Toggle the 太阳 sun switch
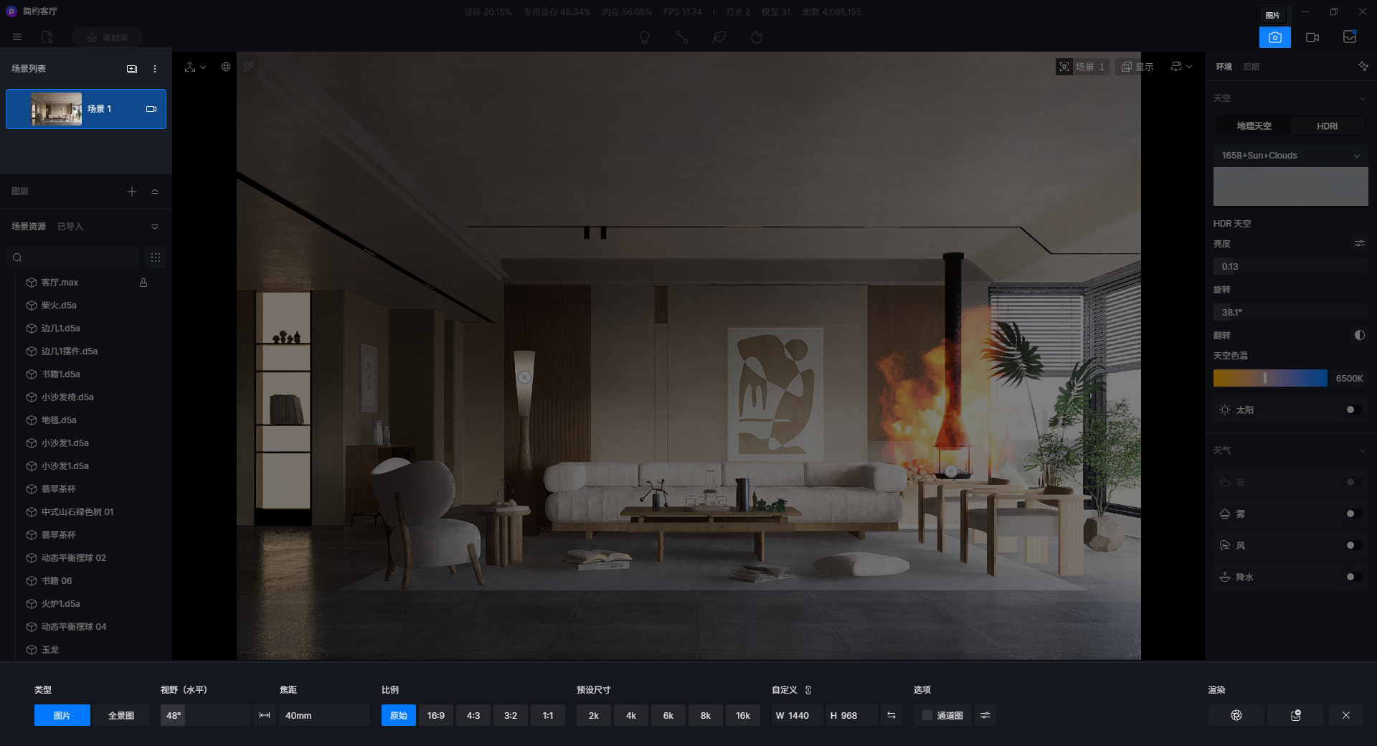Image resolution: width=1377 pixels, height=746 pixels. pyautogui.click(x=1353, y=410)
